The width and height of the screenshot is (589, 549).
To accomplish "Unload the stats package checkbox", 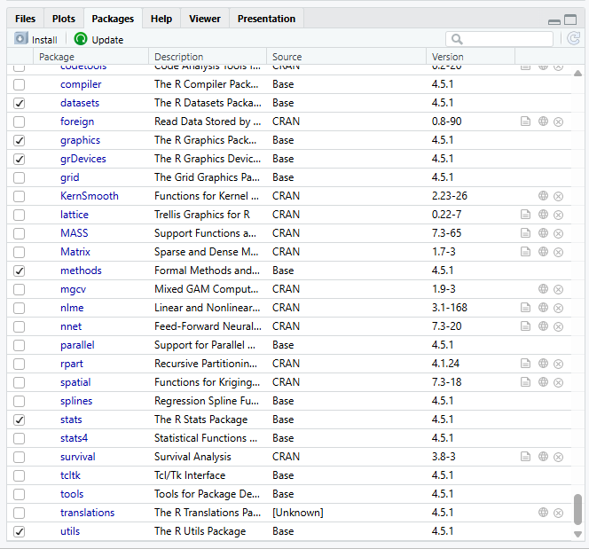I will (x=20, y=420).
